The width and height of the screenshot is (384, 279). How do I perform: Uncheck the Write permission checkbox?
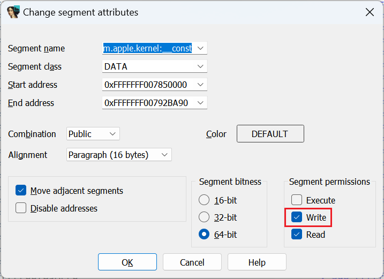point(297,217)
